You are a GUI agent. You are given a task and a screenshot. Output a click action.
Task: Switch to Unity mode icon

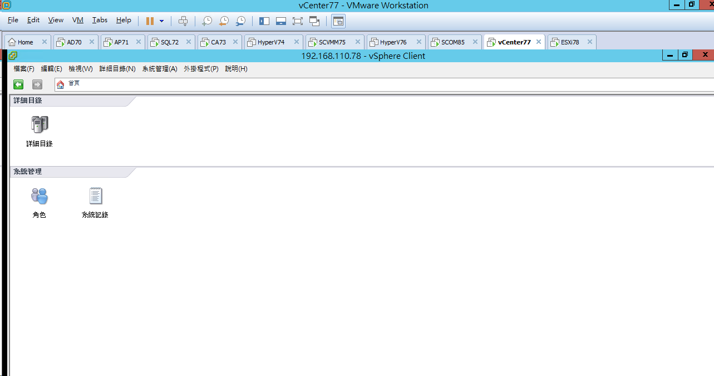coord(314,21)
